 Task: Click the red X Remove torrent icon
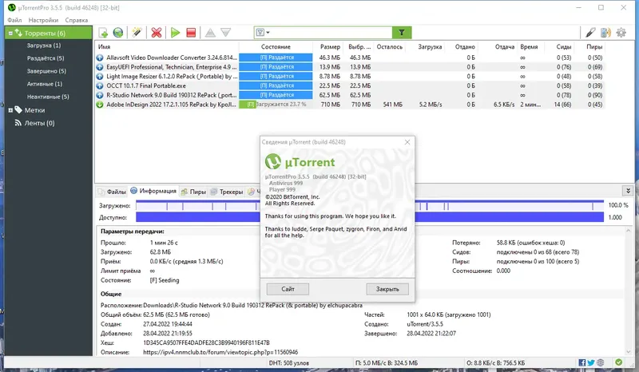(156, 33)
